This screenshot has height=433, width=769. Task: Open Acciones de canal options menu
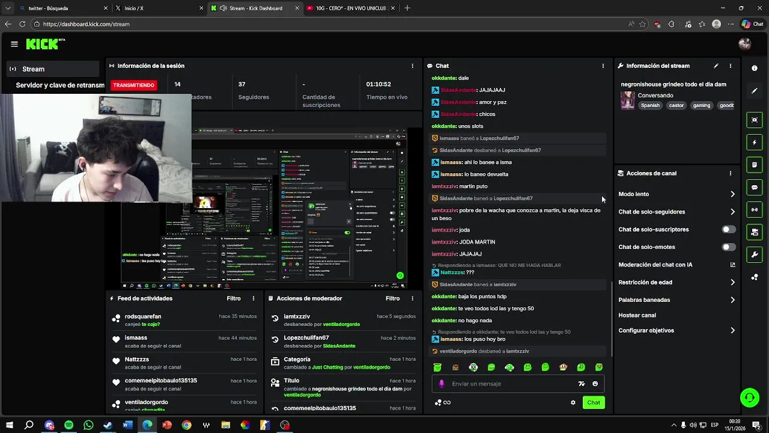coord(731,173)
